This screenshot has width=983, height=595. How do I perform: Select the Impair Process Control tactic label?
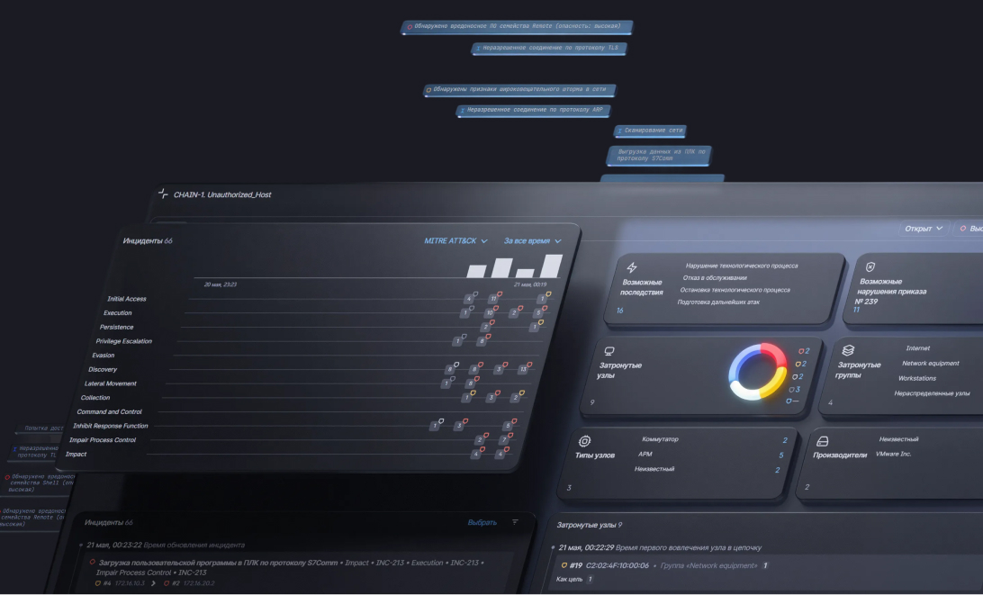click(x=103, y=440)
